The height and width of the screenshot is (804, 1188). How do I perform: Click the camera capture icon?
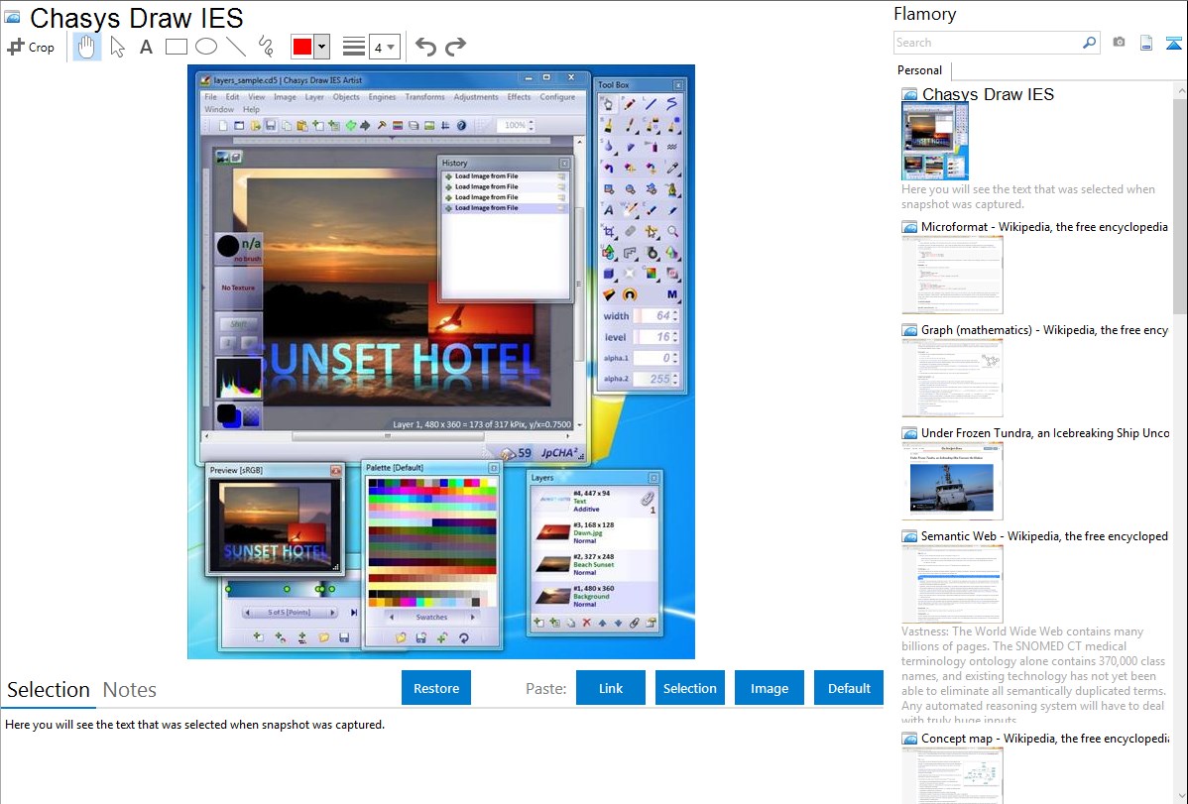click(x=1119, y=43)
